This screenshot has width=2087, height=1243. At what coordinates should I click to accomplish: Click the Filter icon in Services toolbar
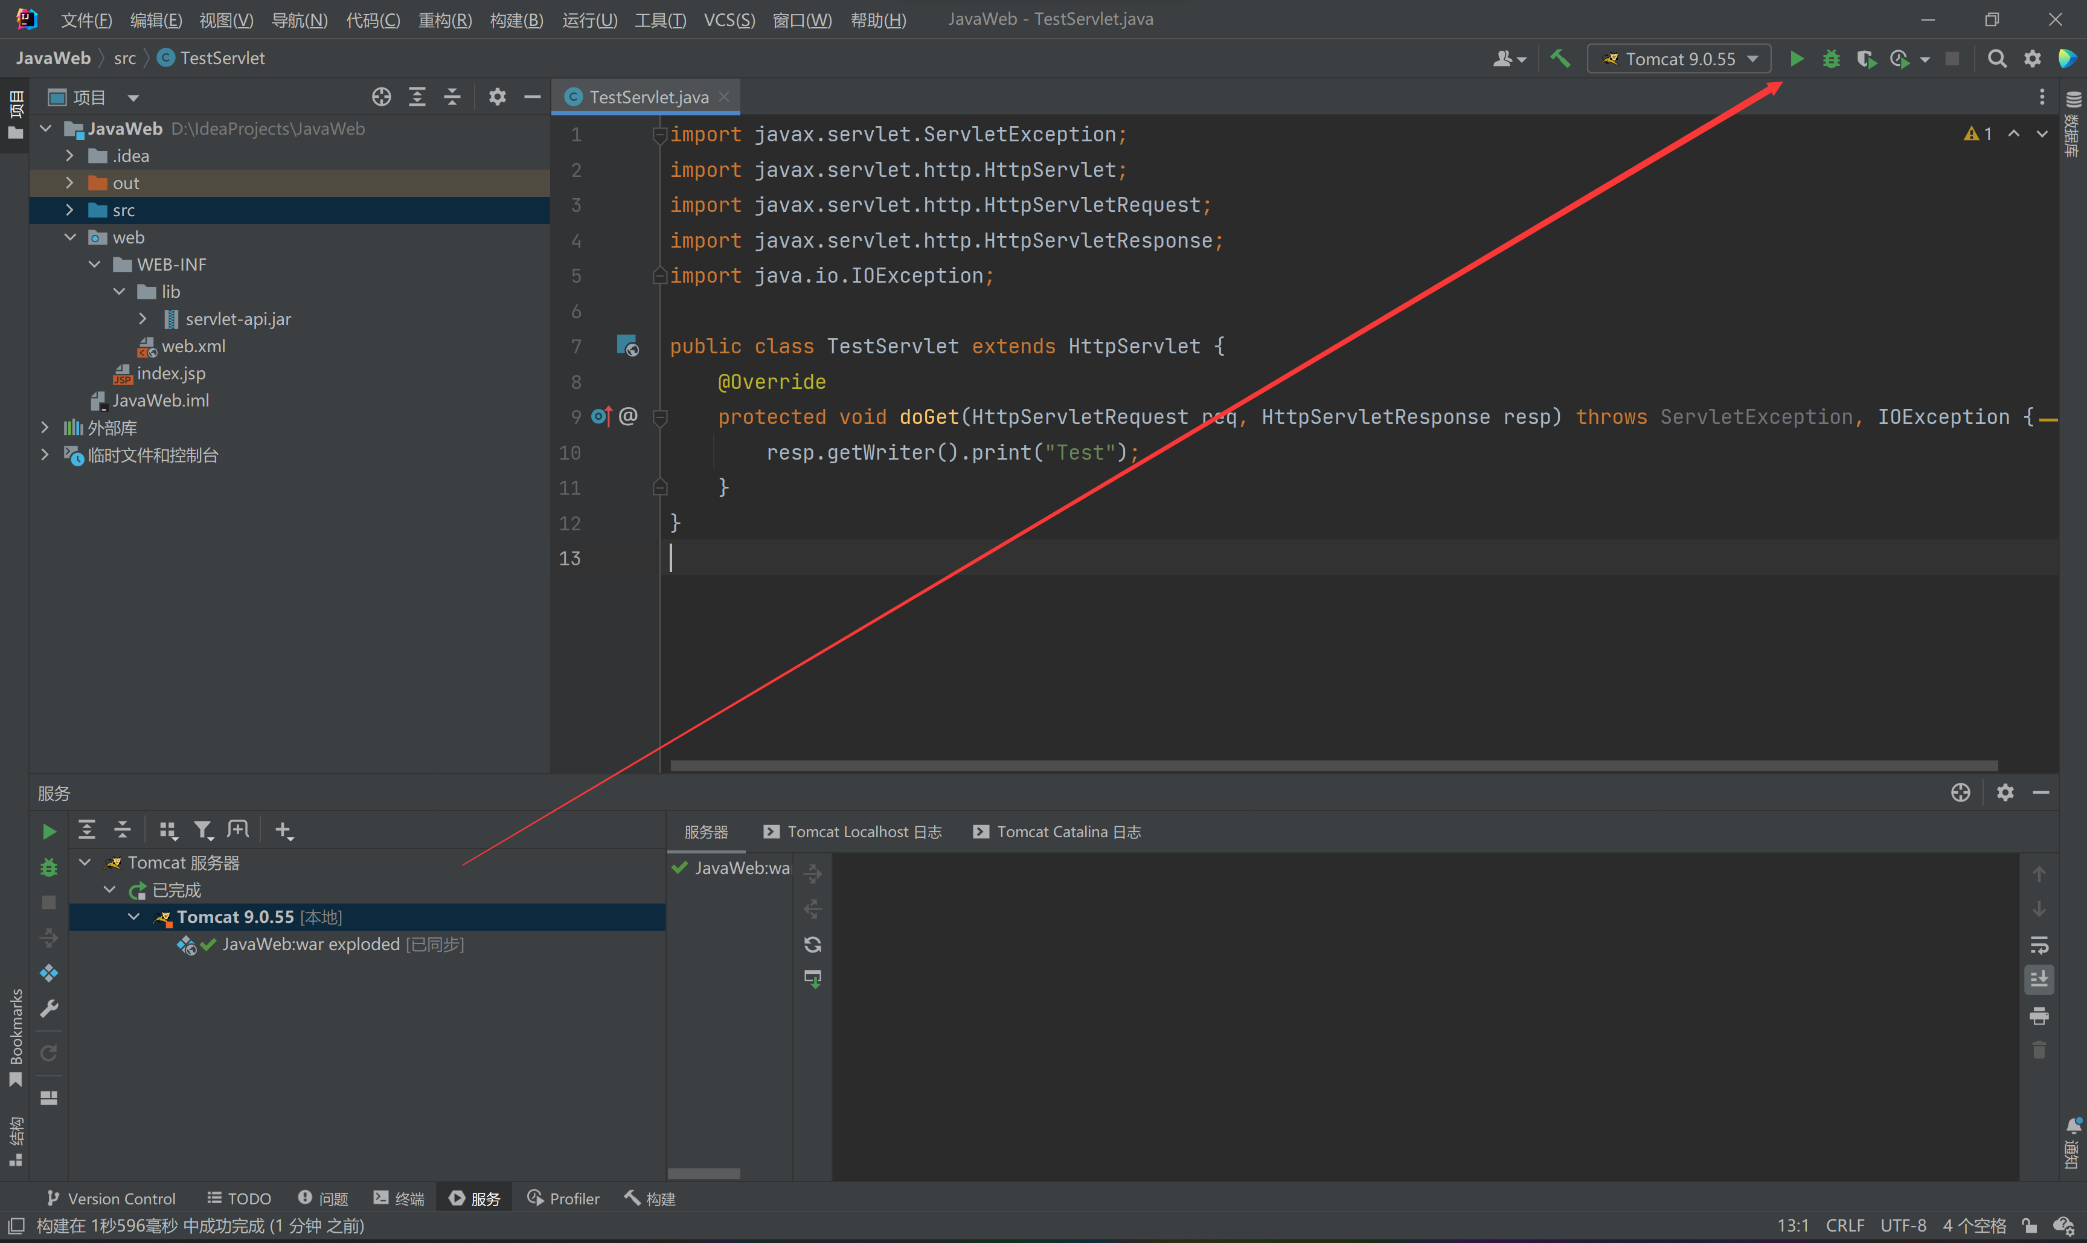coord(203,830)
